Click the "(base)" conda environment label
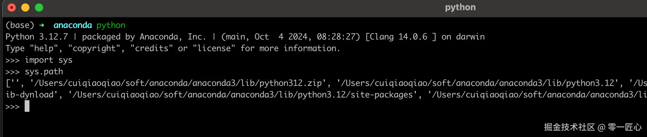This screenshot has width=647, height=137. [x=20, y=25]
